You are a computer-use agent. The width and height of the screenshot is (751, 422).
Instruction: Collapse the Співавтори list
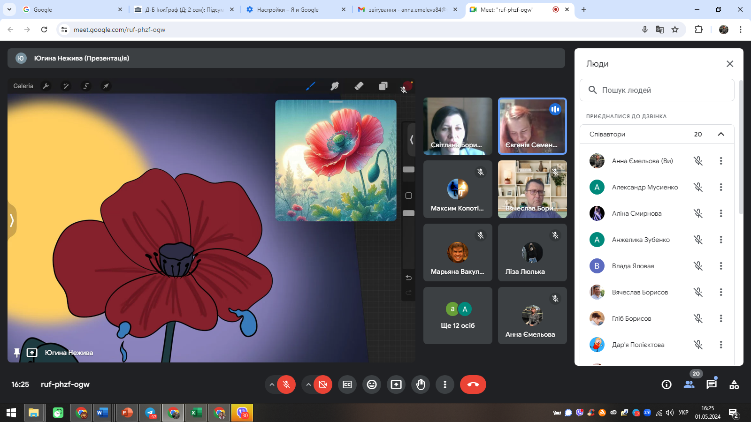pos(721,134)
